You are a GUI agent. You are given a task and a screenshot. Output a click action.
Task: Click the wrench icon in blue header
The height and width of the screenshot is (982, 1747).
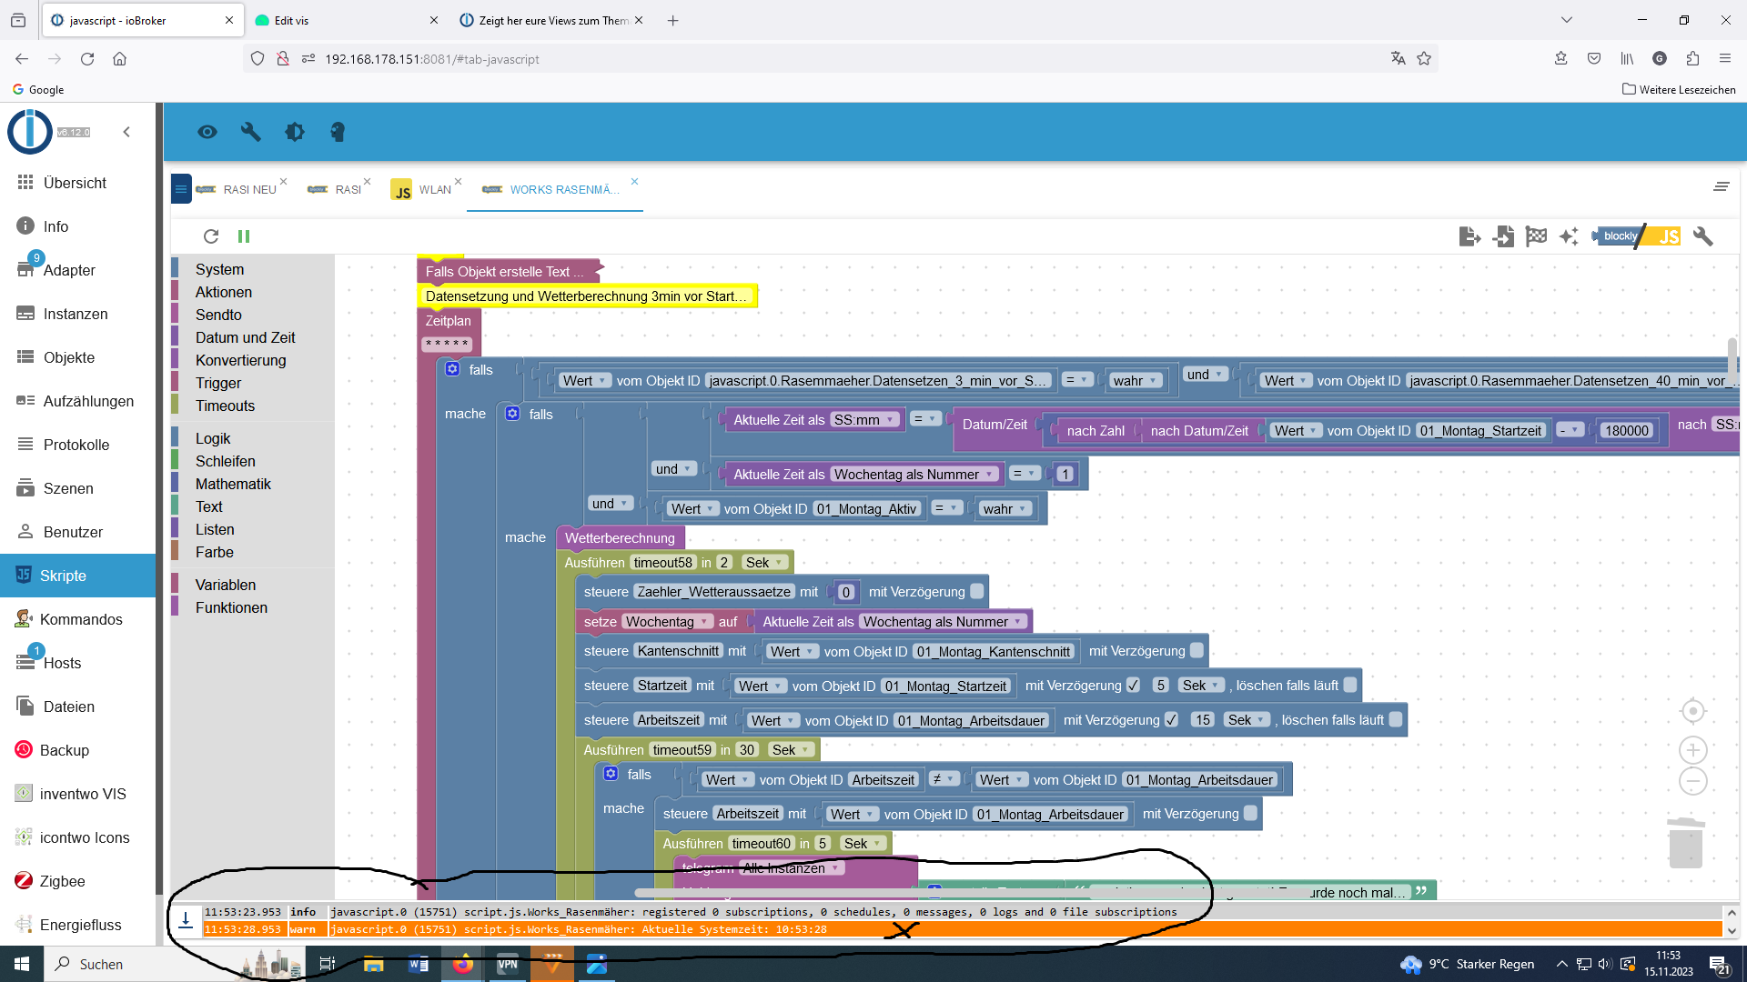tap(250, 132)
